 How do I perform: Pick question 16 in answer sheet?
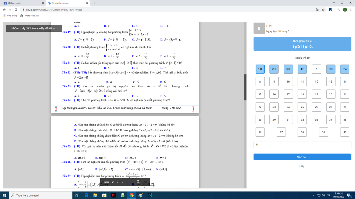click(274, 94)
